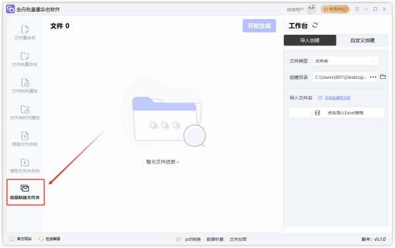Open the folder browse icon for 创建目录

(382, 77)
